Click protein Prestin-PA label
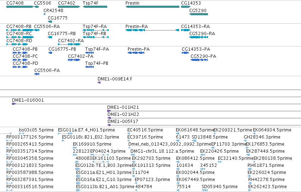 pos(139,49)
